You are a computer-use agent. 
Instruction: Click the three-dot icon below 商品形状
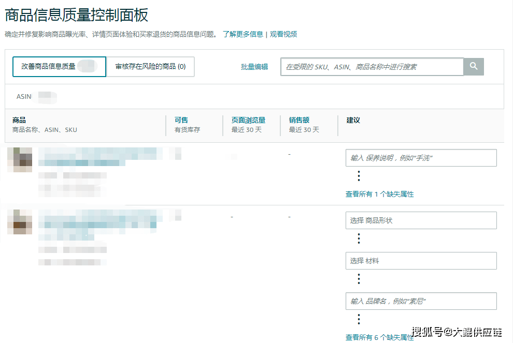click(x=359, y=238)
